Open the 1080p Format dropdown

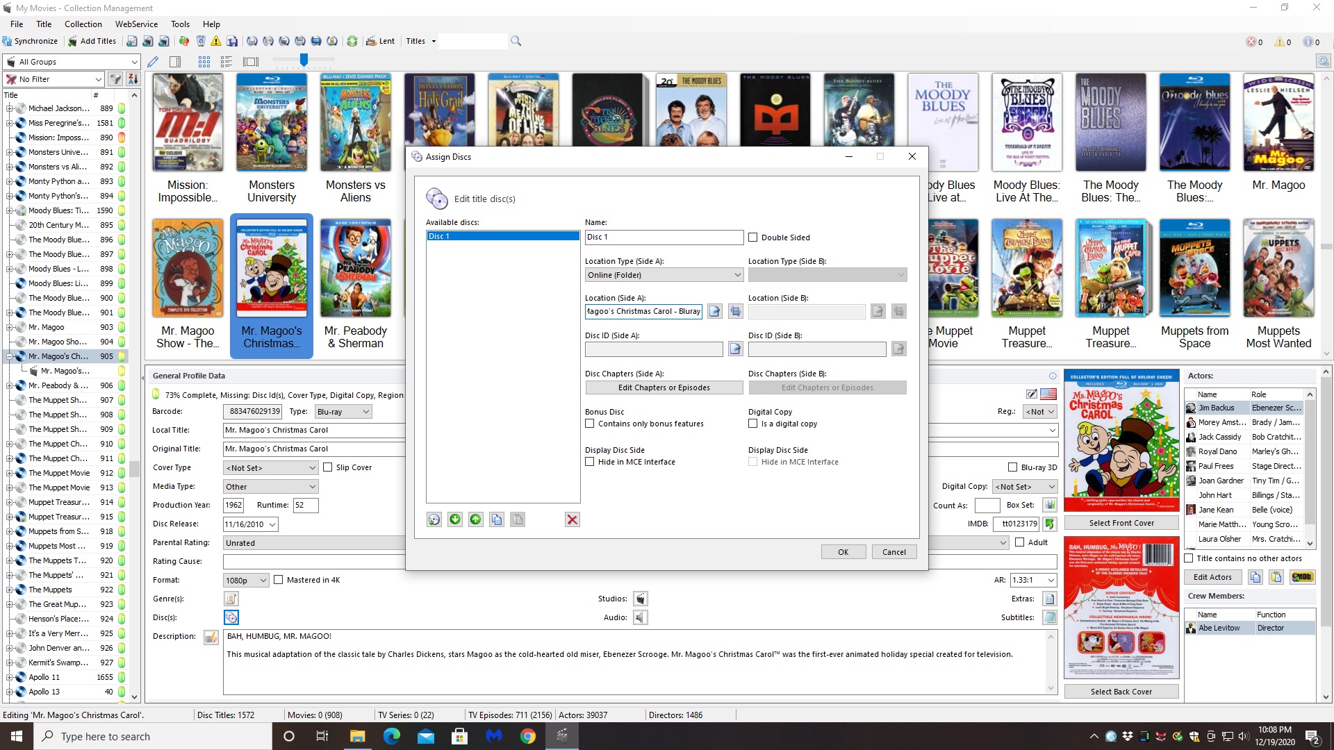(x=246, y=581)
